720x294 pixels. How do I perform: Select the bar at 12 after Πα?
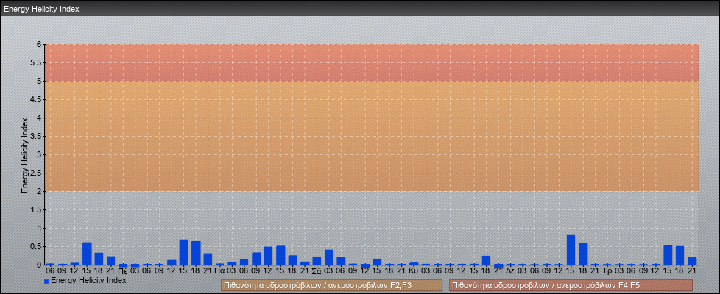coord(268,256)
